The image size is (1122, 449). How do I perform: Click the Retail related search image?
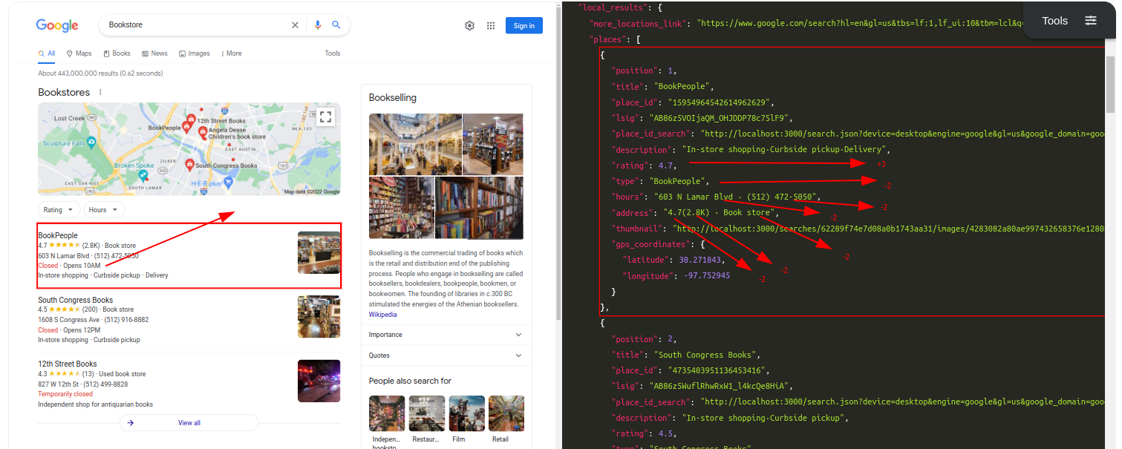[x=506, y=413]
